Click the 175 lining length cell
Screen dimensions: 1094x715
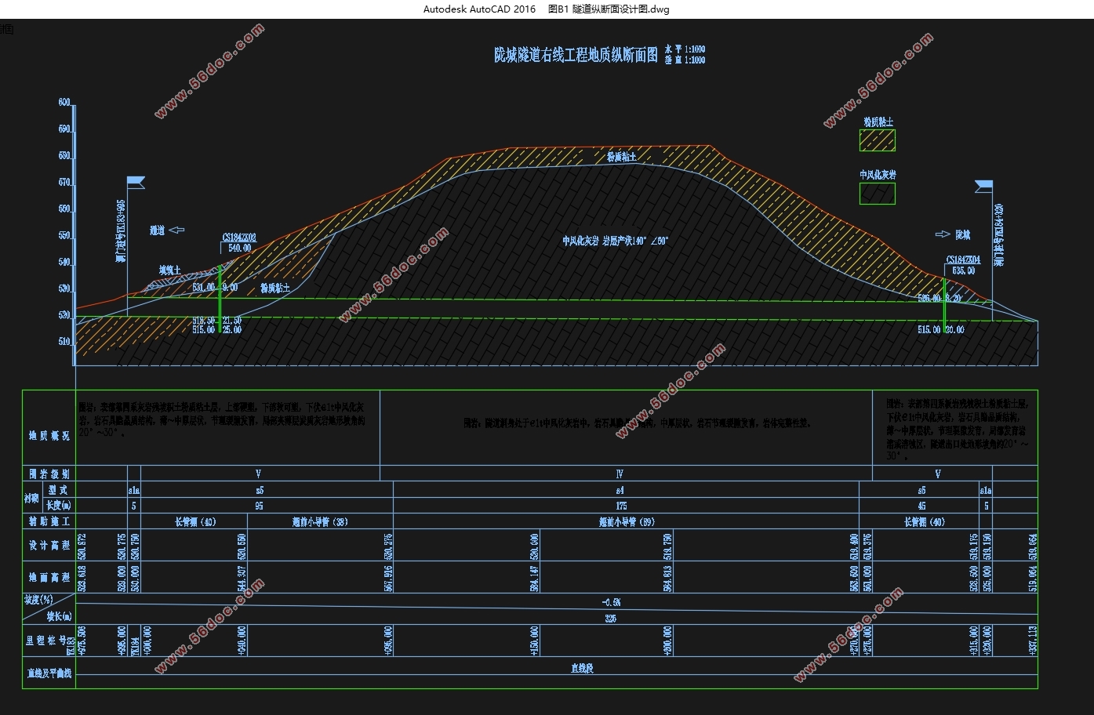(x=621, y=506)
